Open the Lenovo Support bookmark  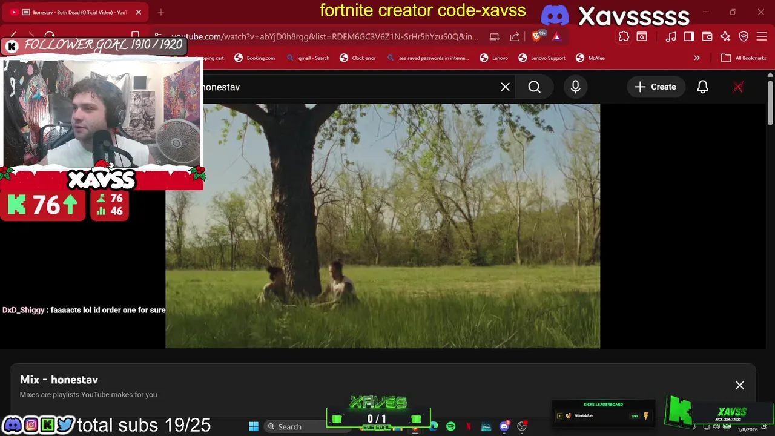pyautogui.click(x=542, y=58)
